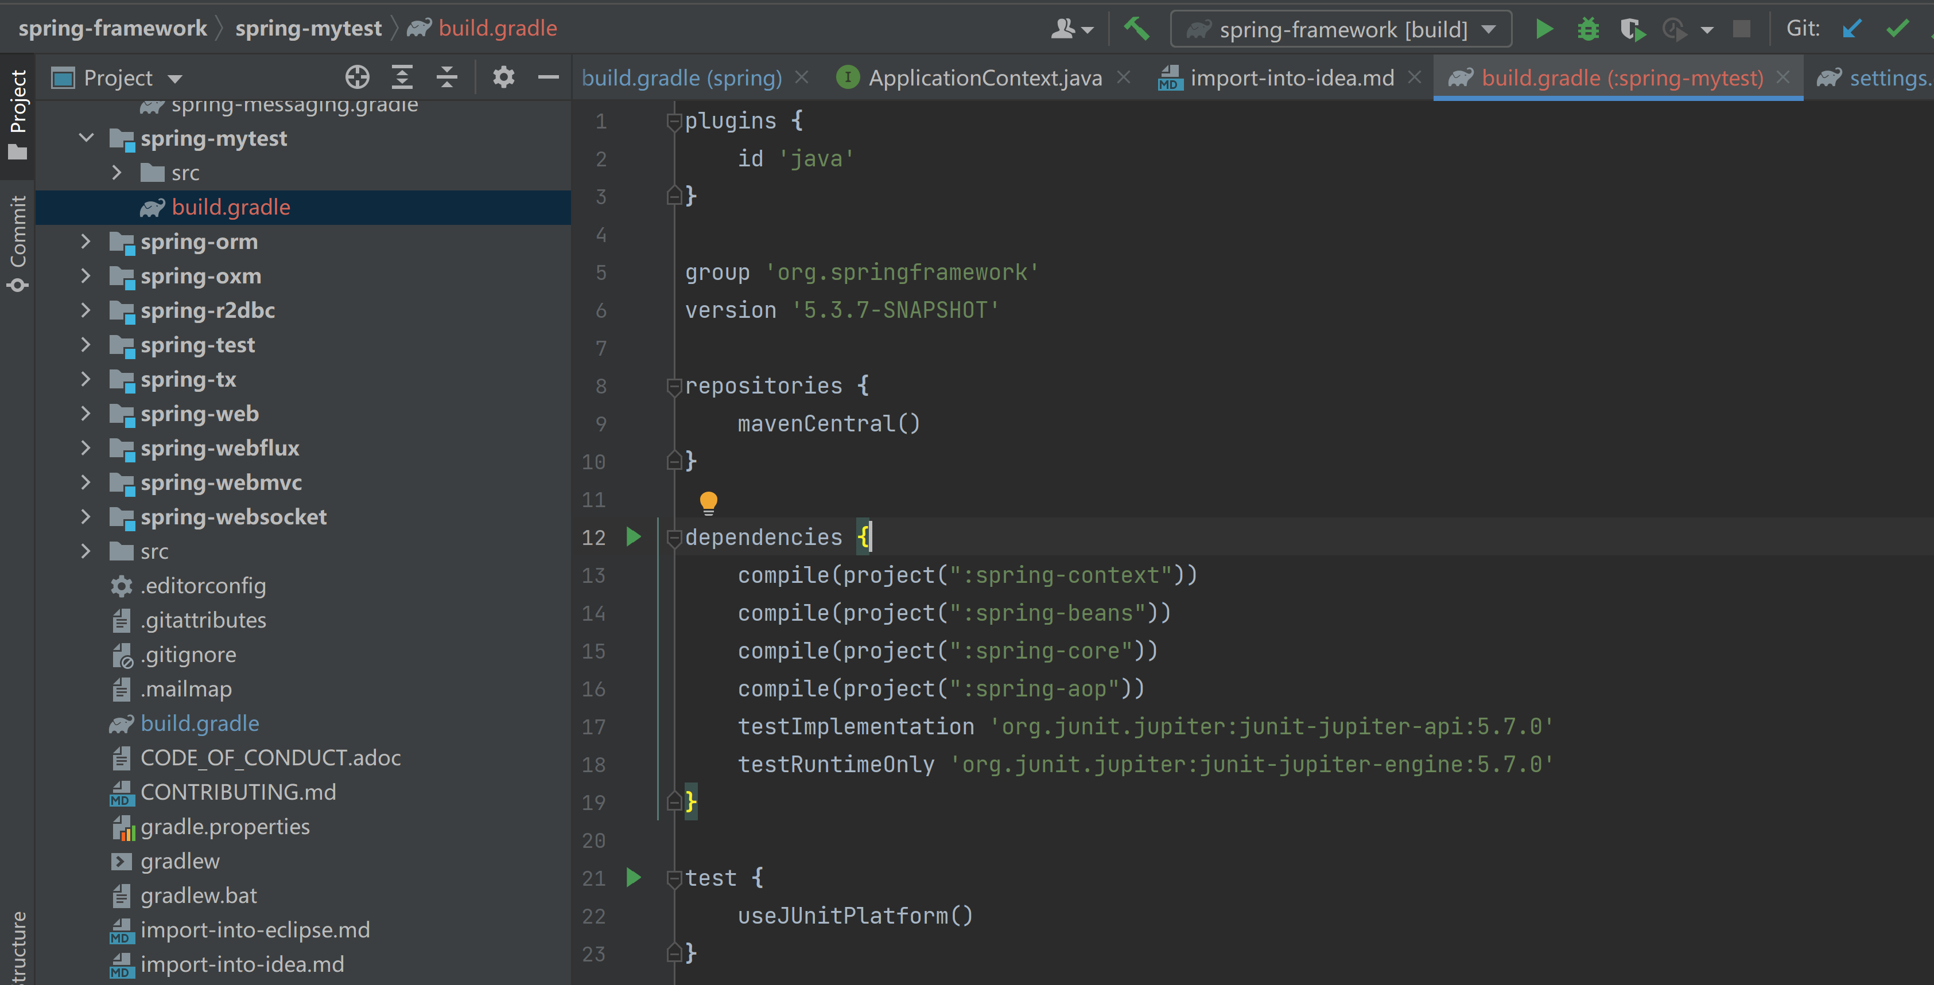The image size is (1934, 985).
Task: Update project with Git blue arrow
Action: [1851, 29]
